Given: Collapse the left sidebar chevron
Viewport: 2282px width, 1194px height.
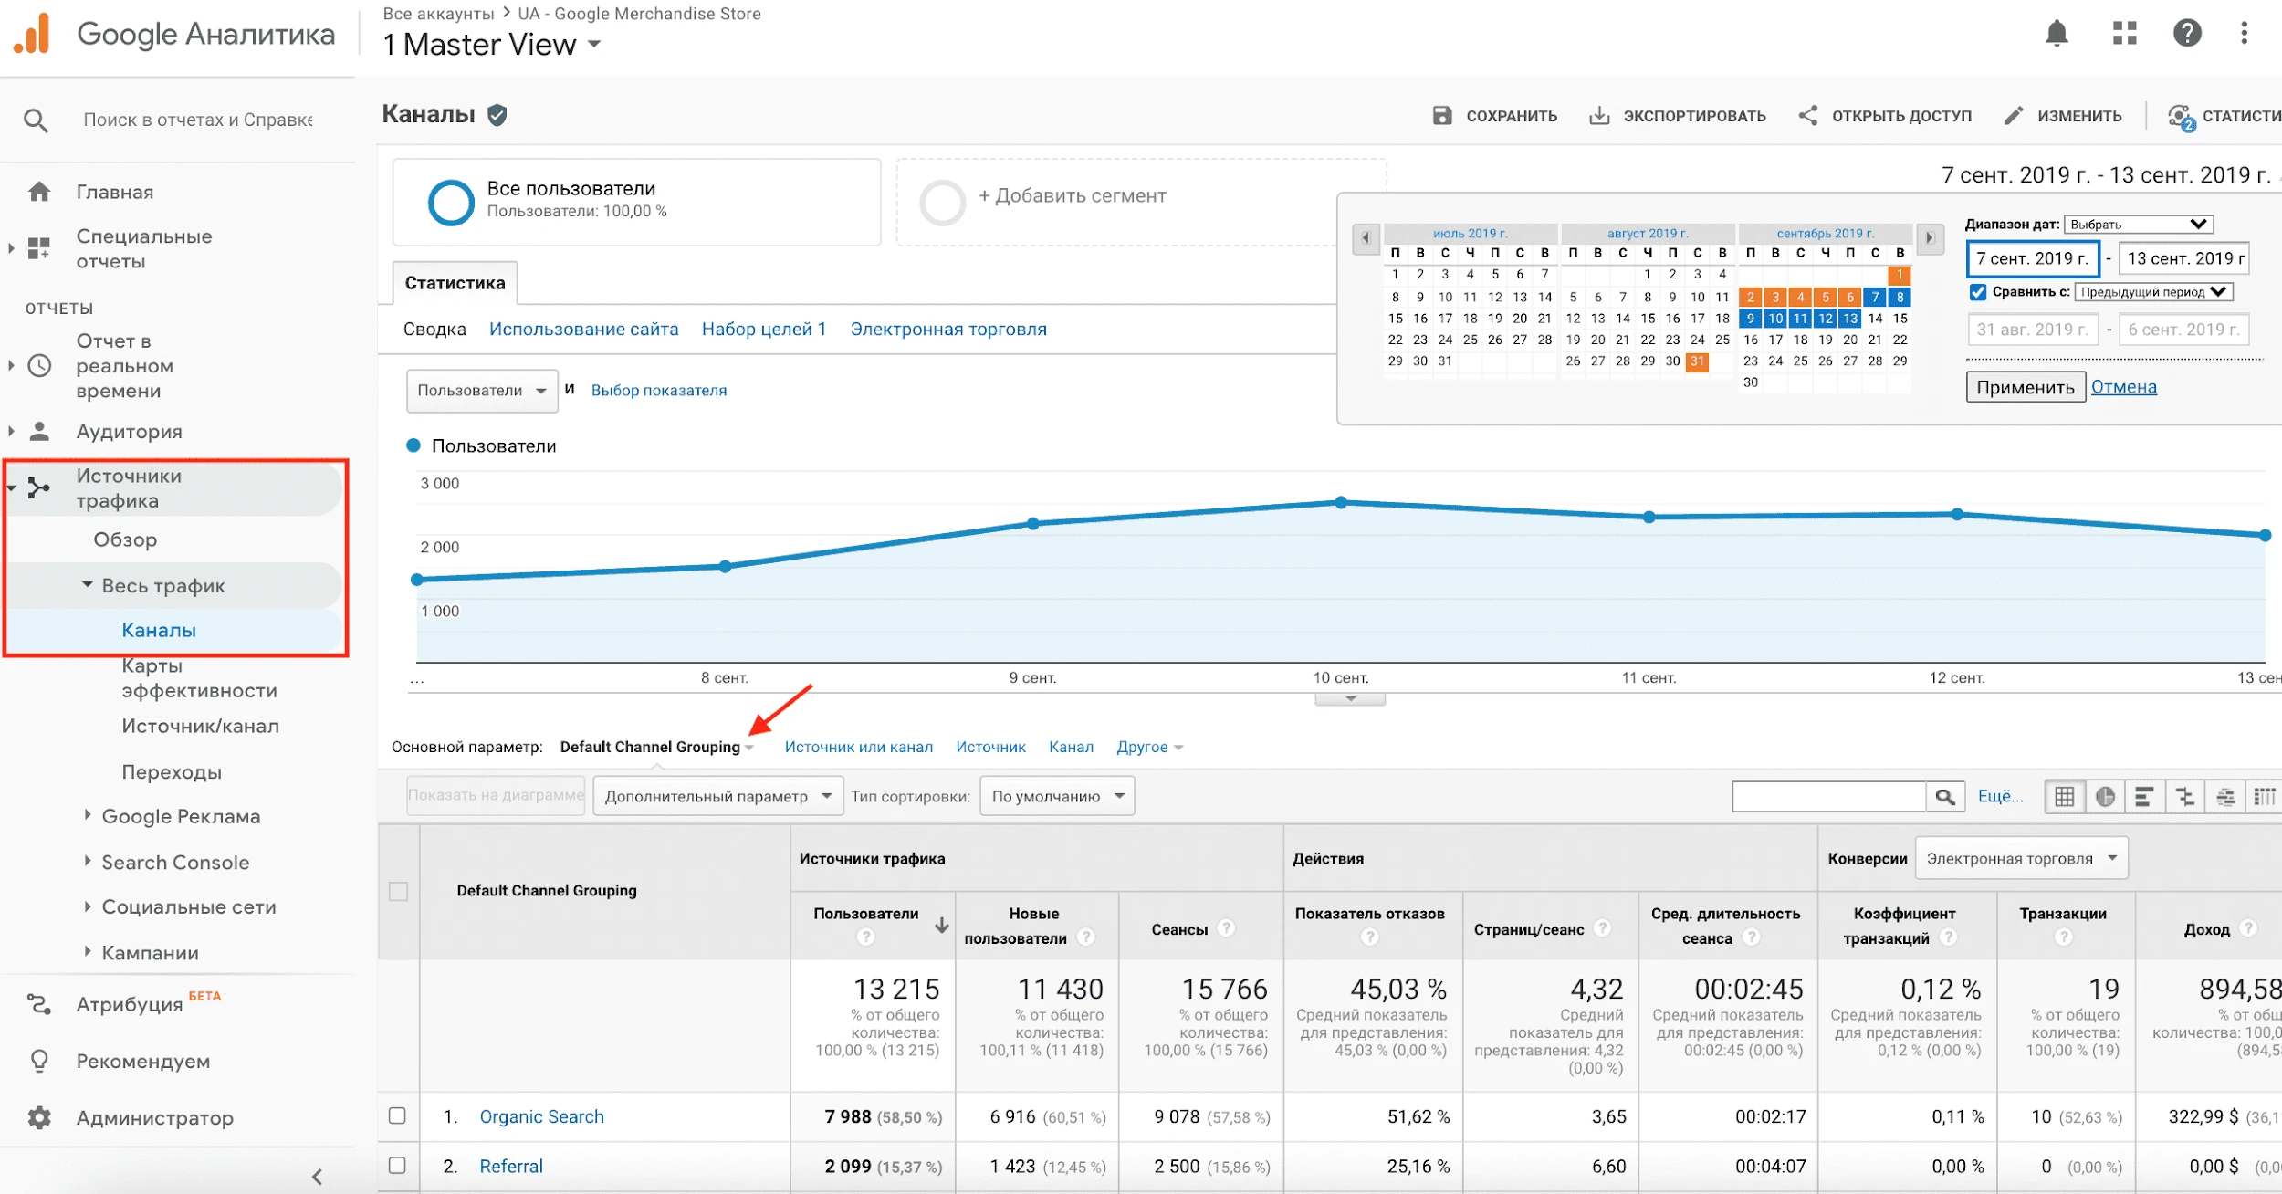Looking at the screenshot, I should click(x=317, y=1177).
